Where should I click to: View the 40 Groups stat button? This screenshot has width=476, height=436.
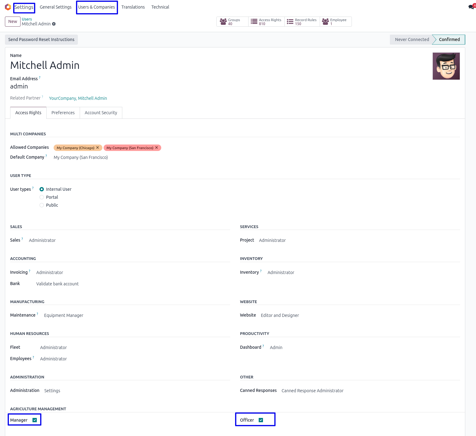click(232, 22)
